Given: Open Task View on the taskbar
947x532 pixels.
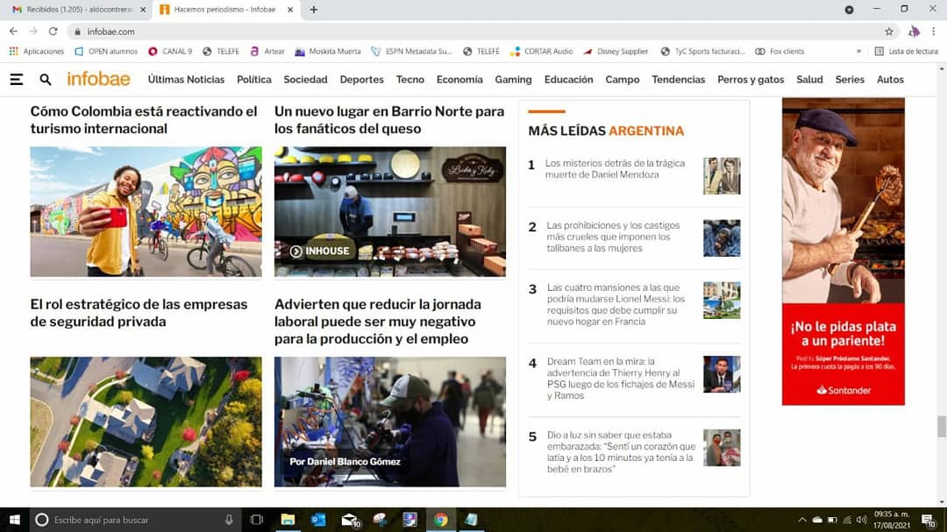Looking at the screenshot, I should pyautogui.click(x=257, y=520).
